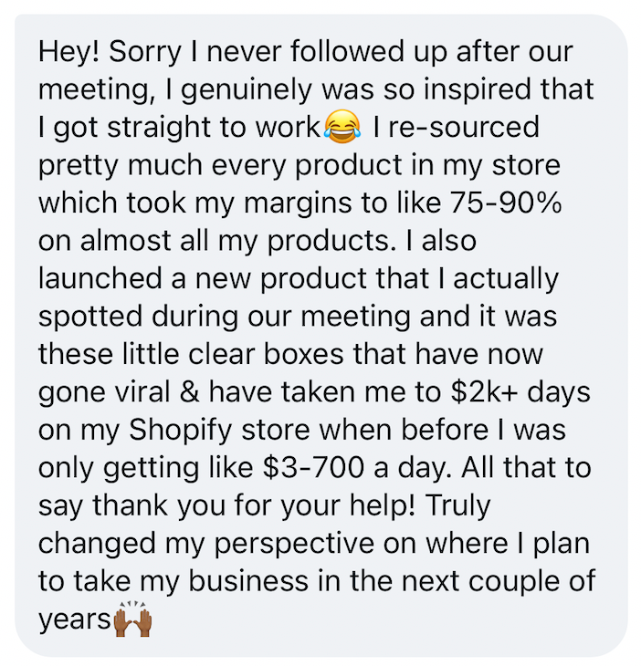
Task: Click the crying-laughing emoji after "work"
Action: 342,126
